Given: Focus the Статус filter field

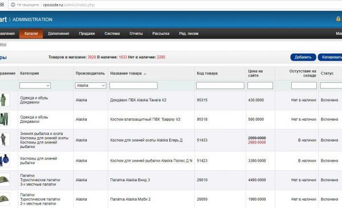Looking at the screenshot, I should [x=331, y=86].
